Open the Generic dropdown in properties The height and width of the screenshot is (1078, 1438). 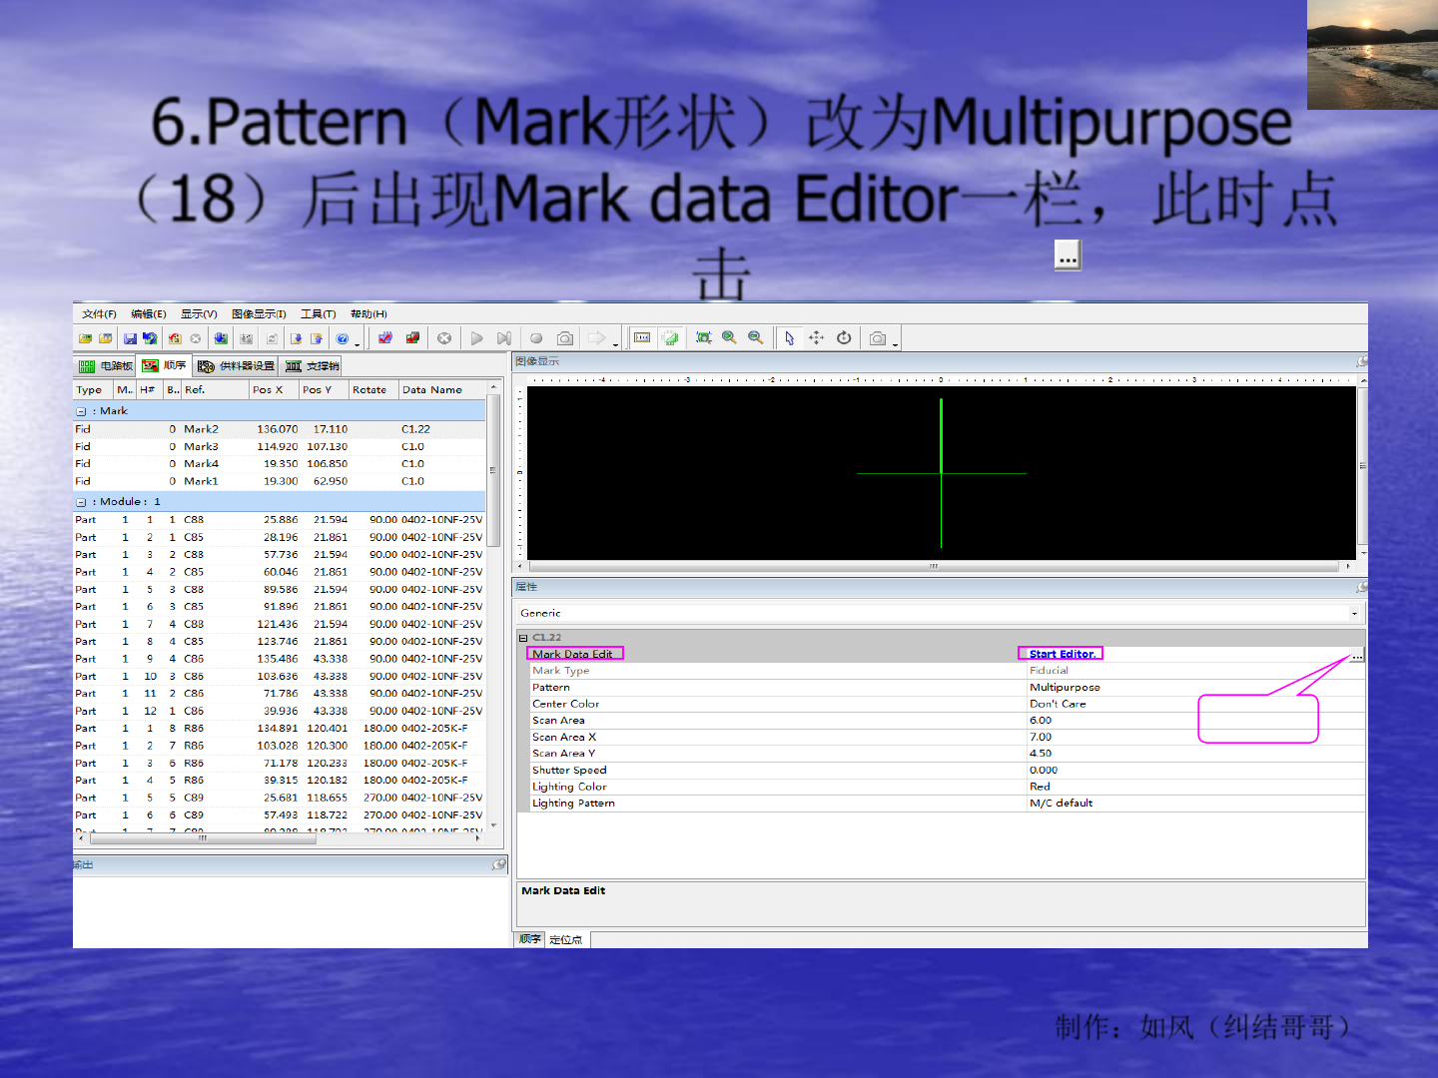pyautogui.click(x=1354, y=613)
